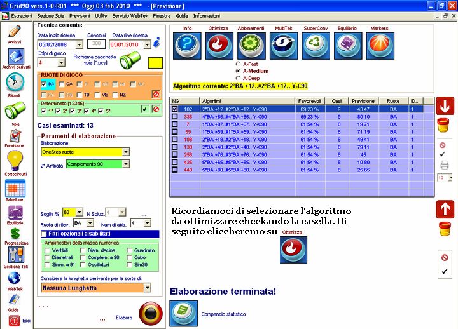
Task: Check the Vertibili amplifier checkbox
Action: tap(46, 250)
